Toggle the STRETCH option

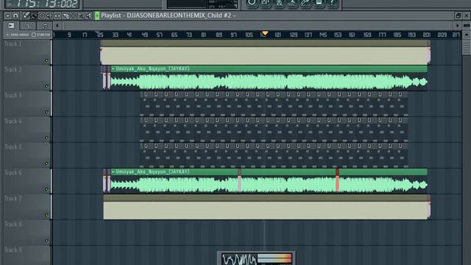(41, 35)
